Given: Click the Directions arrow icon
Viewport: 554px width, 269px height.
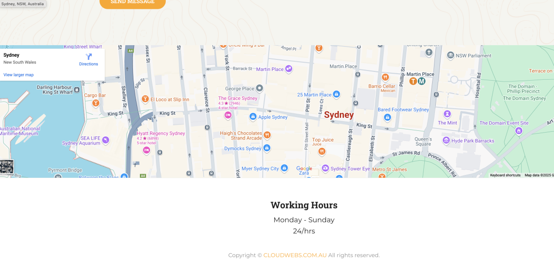Looking at the screenshot, I should pos(89,57).
